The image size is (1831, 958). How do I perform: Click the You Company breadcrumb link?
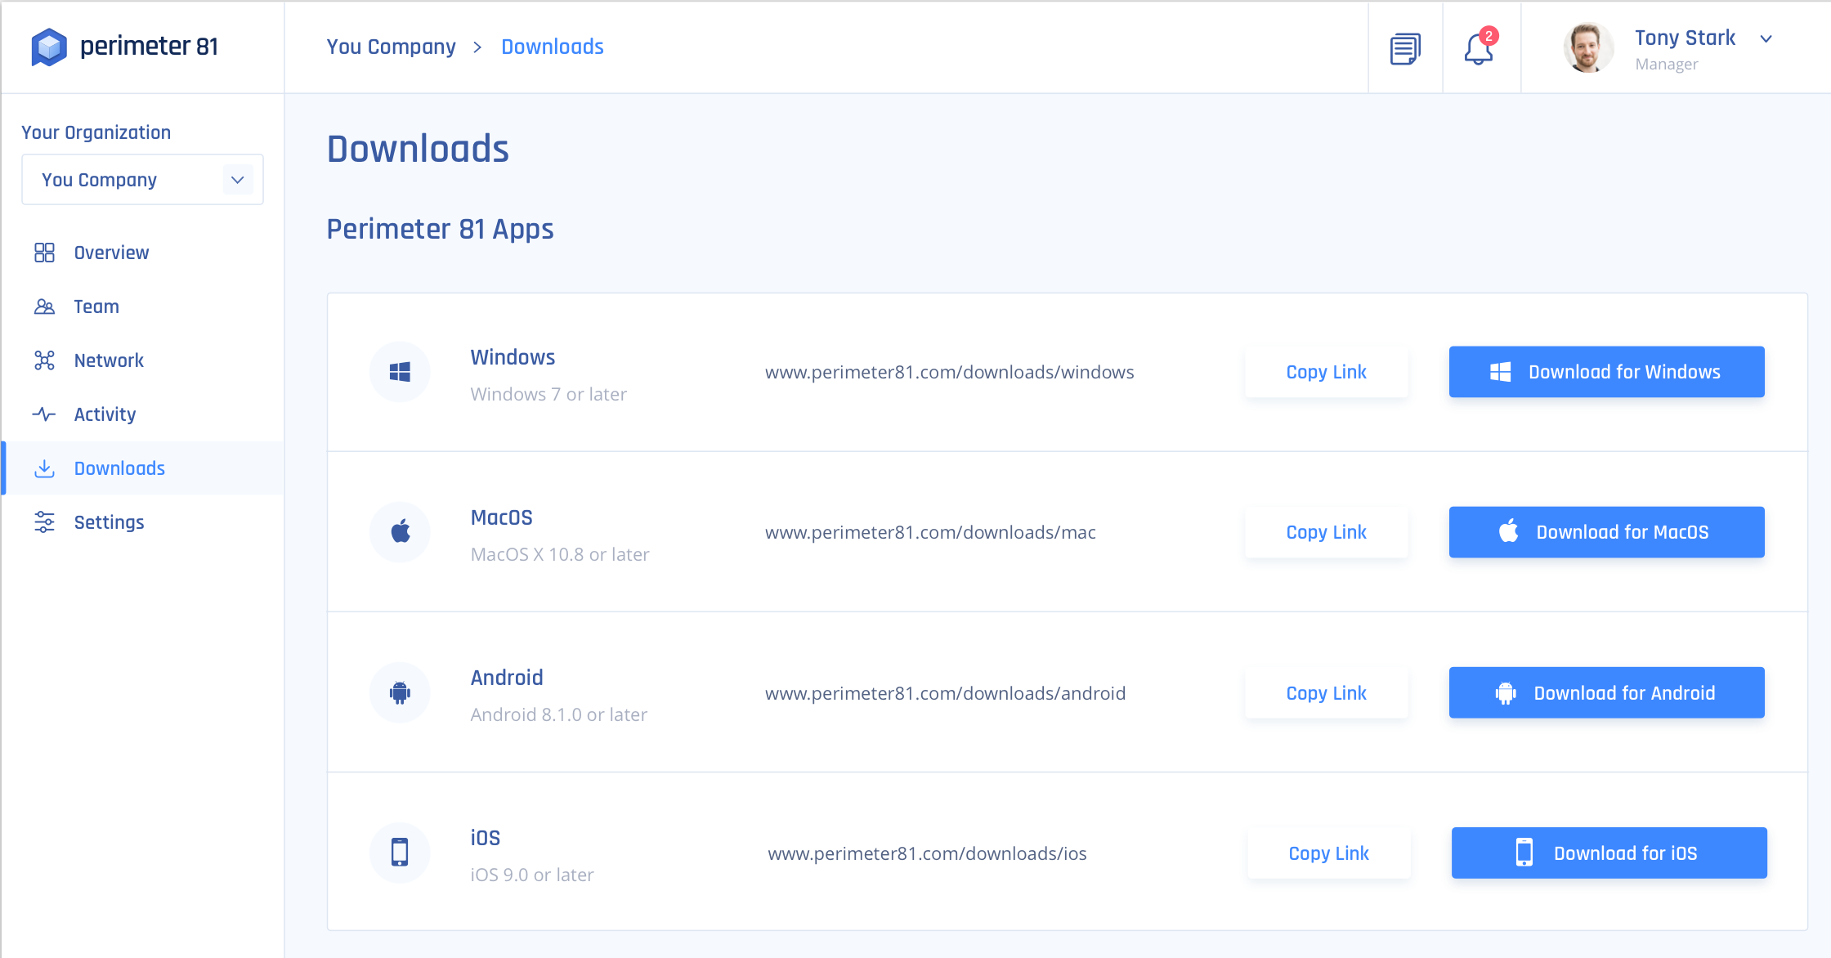391,47
